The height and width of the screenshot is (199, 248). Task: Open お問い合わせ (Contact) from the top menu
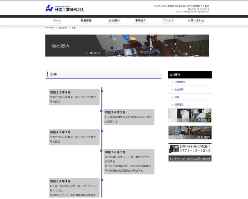coord(196,21)
